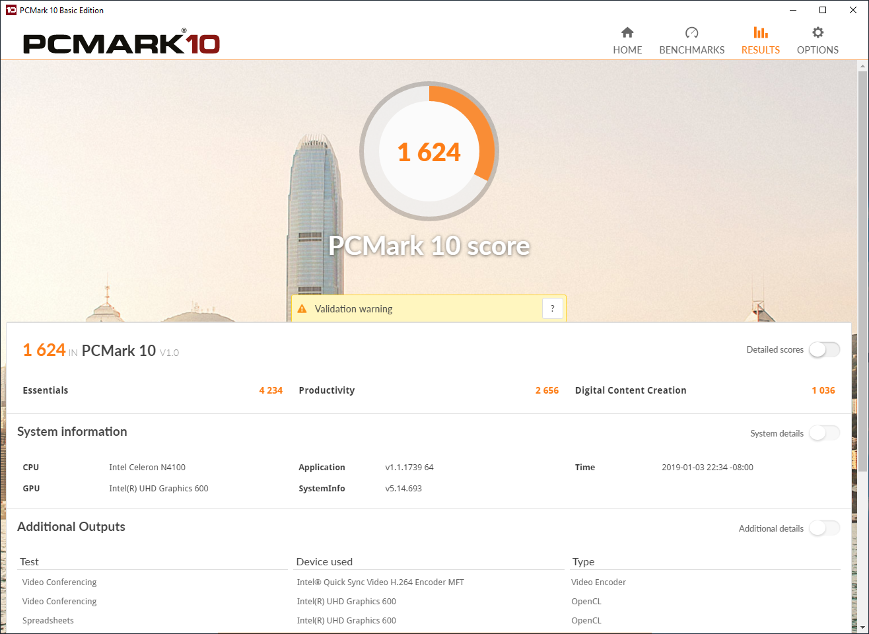Click the Type column header
The width and height of the screenshot is (869, 634).
pyautogui.click(x=583, y=561)
